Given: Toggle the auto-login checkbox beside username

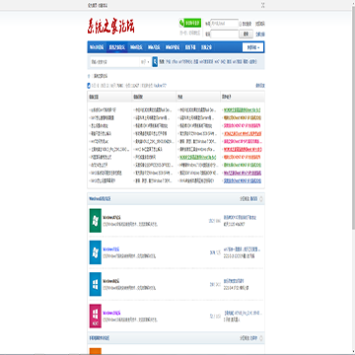Looking at the screenshot, I should click(241, 24).
